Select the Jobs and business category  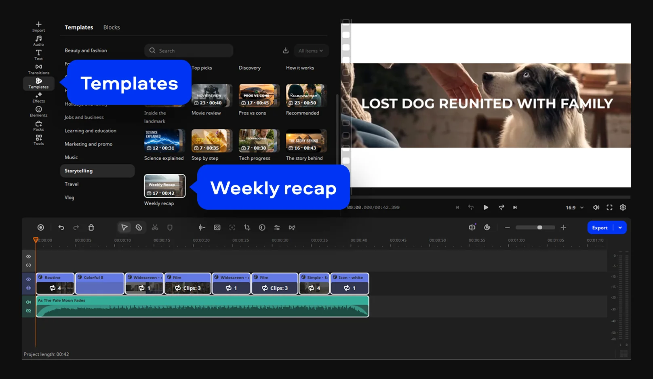[x=84, y=117]
